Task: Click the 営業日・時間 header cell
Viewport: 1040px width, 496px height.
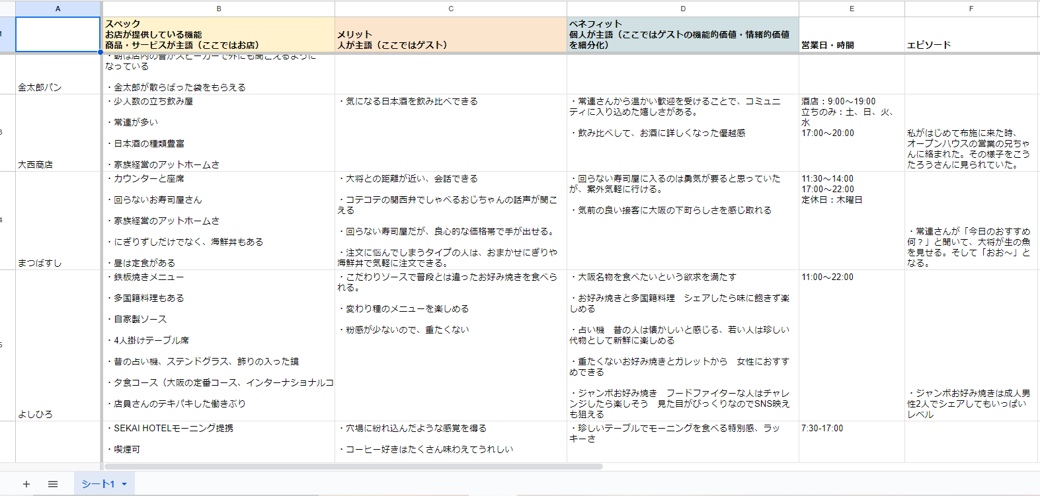Action: pos(852,34)
